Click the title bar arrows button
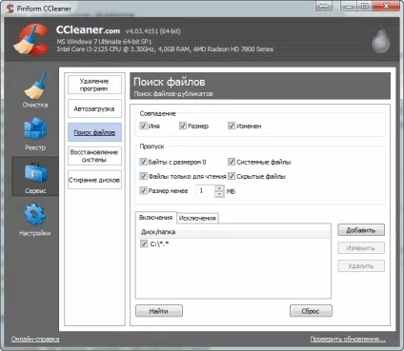 coord(324,6)
